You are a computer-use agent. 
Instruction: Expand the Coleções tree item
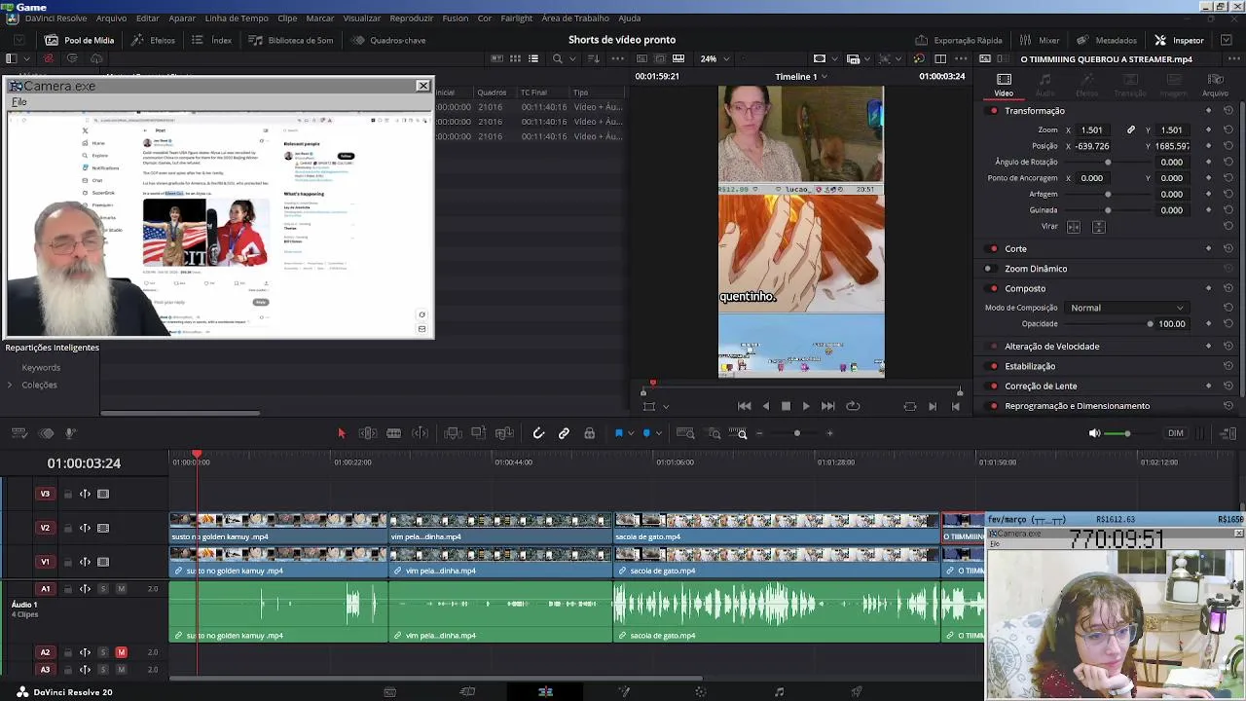[10, 385]
